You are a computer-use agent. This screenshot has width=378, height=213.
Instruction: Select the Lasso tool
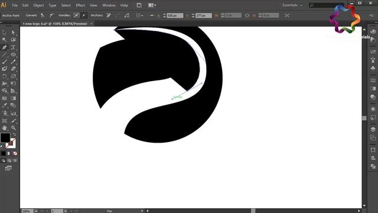pos(13,40)
